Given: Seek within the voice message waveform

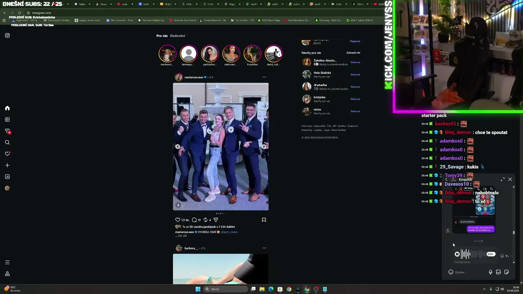Looking at the screenshot, I should point(473,254).
